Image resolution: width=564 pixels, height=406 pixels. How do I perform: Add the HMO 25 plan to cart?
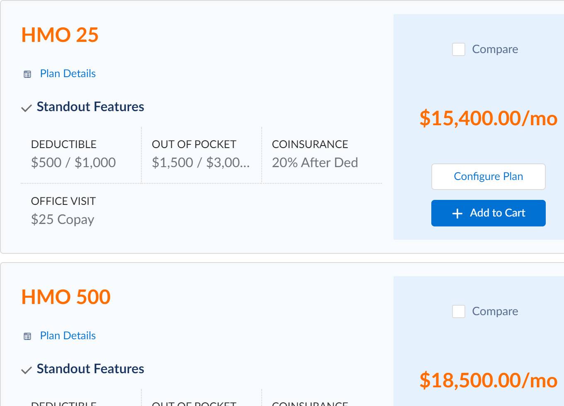pyautogui.click(x=488, y=213)
